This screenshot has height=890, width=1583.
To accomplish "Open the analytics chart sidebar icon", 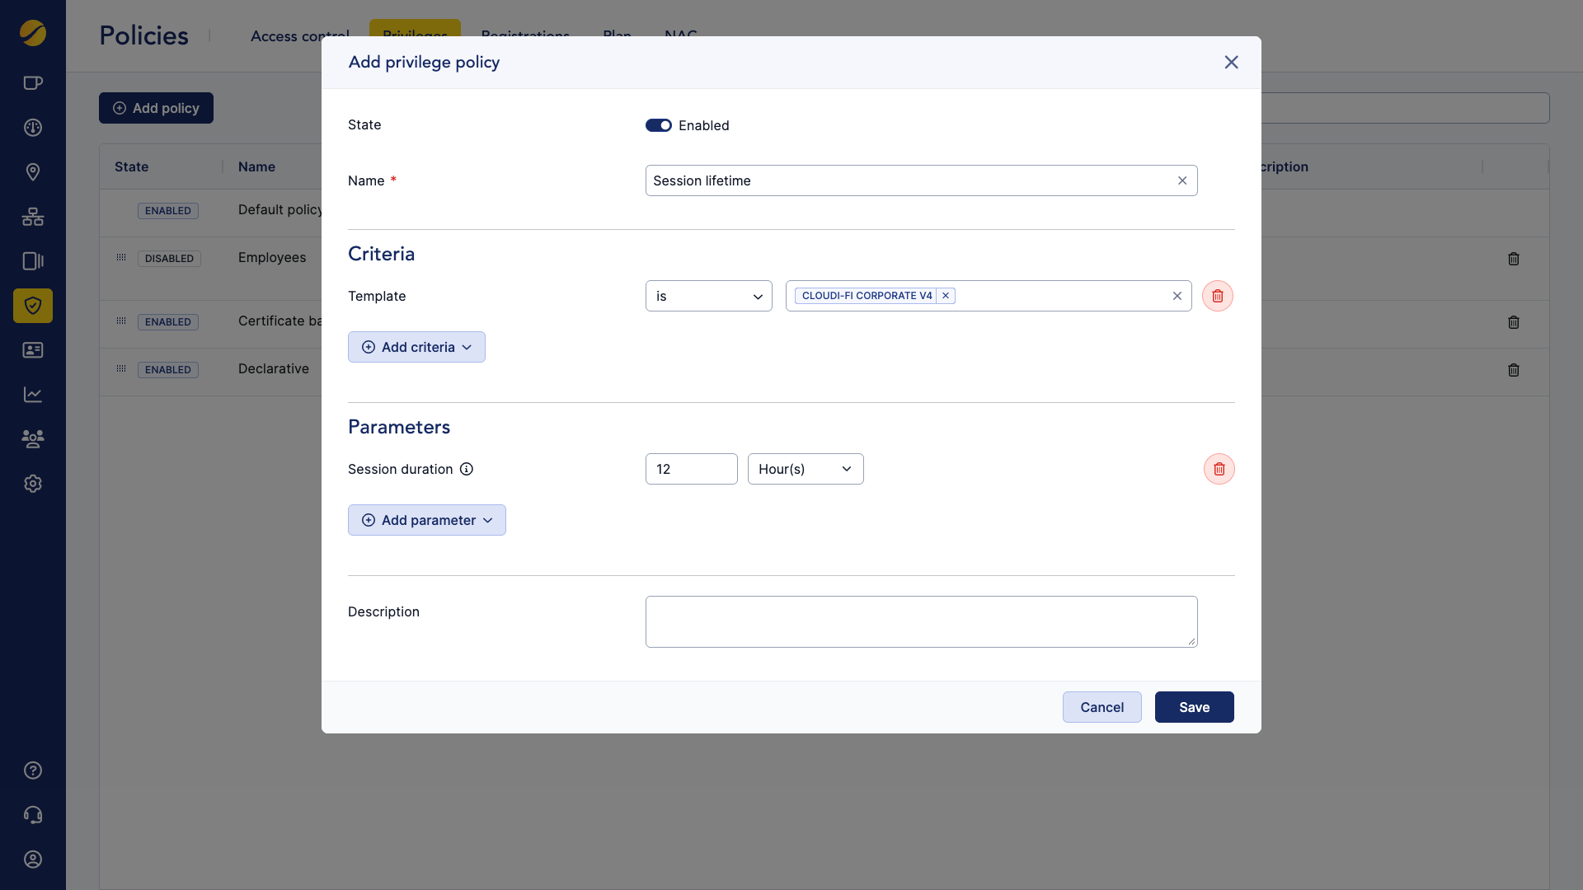I will coord(33,395).
